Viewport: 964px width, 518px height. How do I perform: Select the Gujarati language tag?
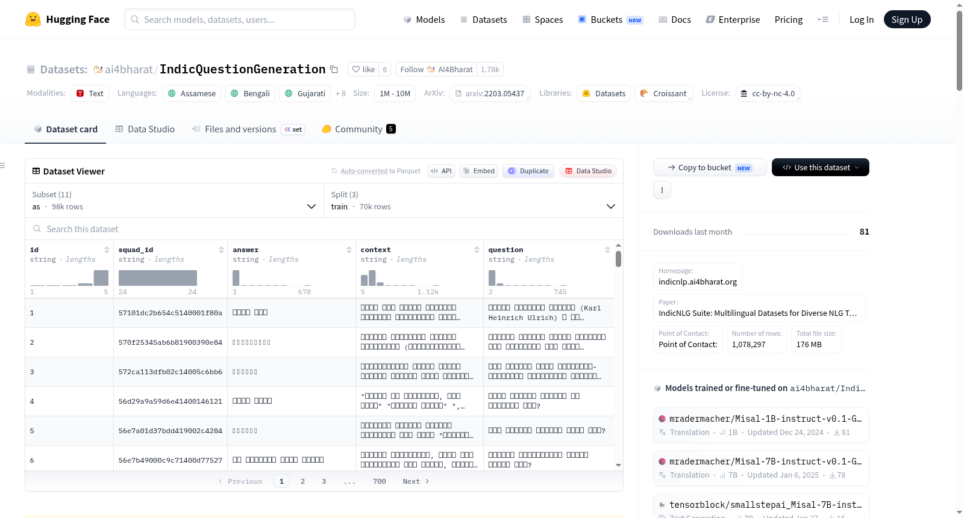click(305, 93)
